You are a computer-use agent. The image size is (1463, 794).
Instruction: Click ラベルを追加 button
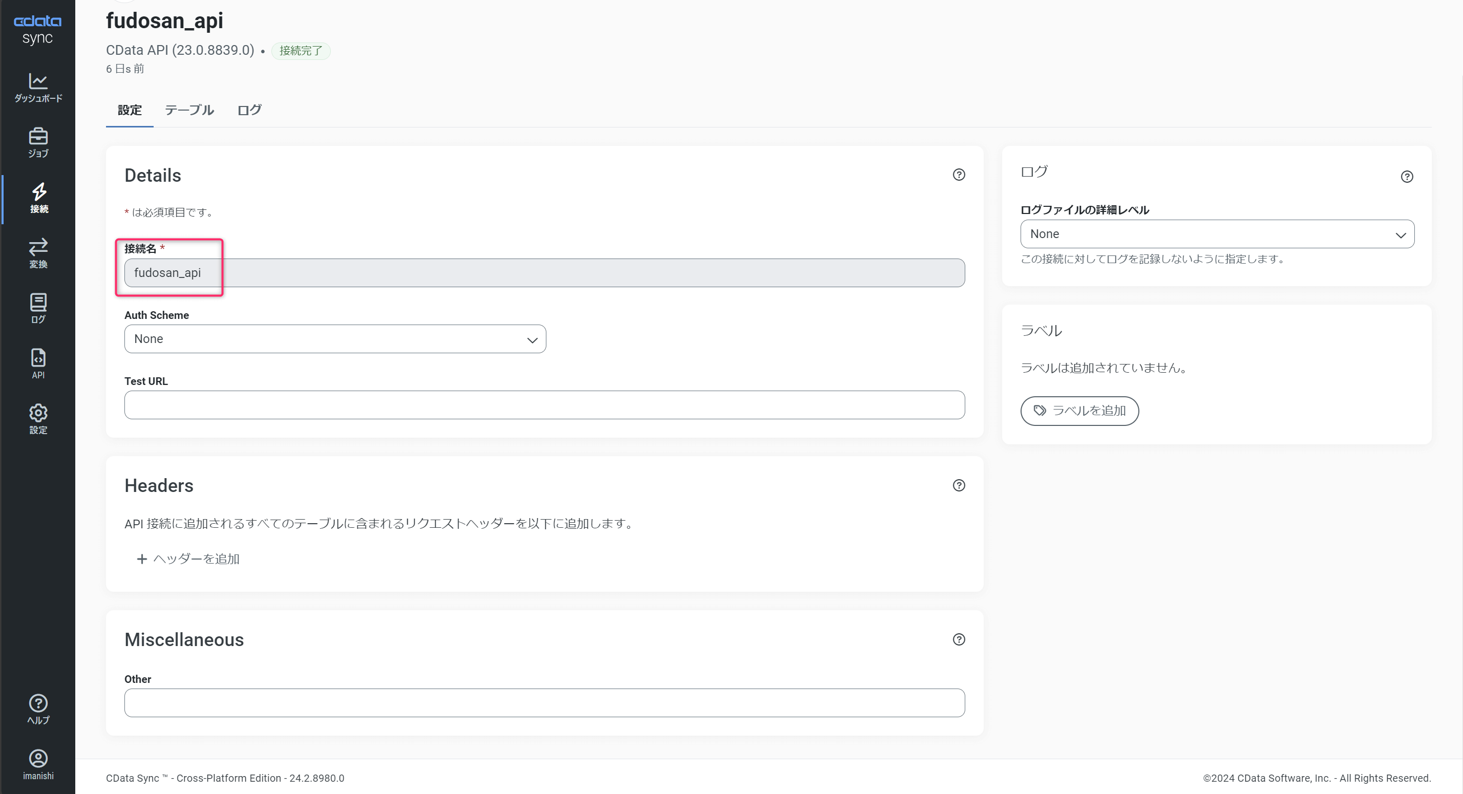(1079, 411)
